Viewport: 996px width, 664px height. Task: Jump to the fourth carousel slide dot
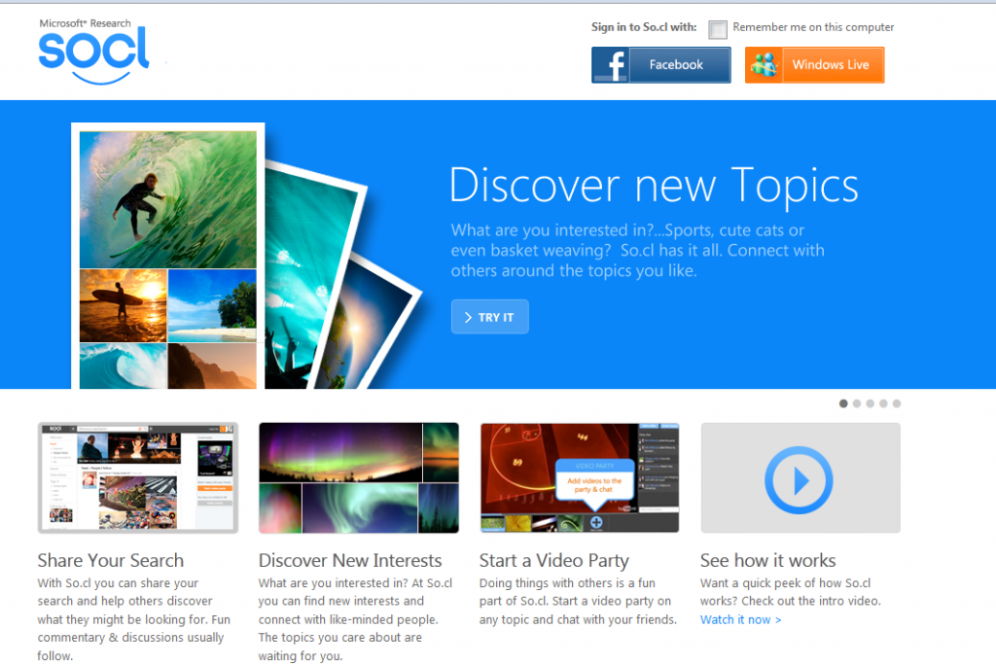(x=883, y=403)
